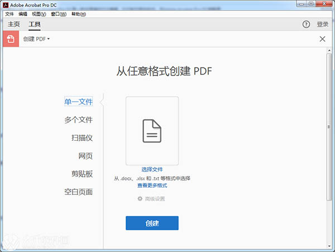335x252 pixels.
Task: Click the blue 创建 button
Action: 152,223
